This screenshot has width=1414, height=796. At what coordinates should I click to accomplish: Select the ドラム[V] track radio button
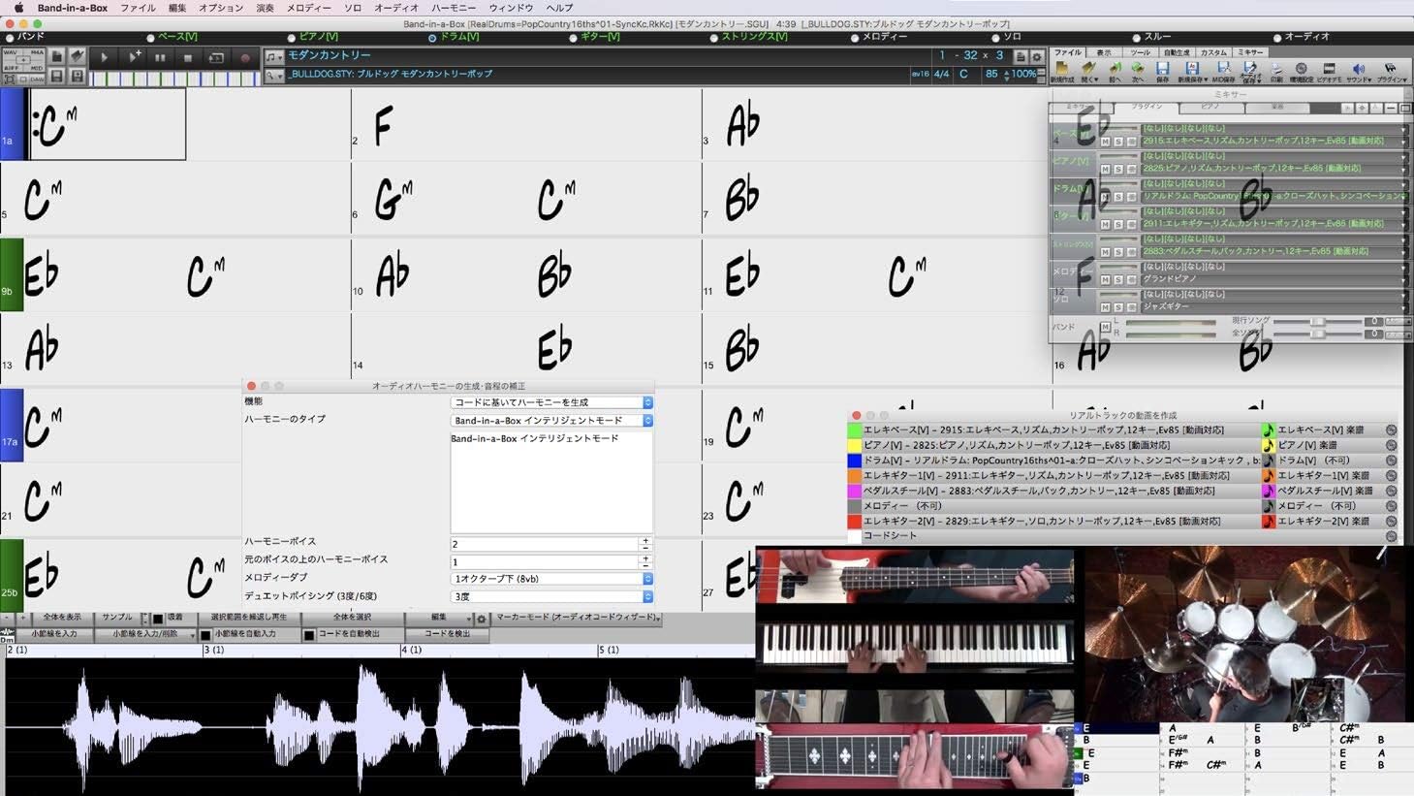coord(432,38)
